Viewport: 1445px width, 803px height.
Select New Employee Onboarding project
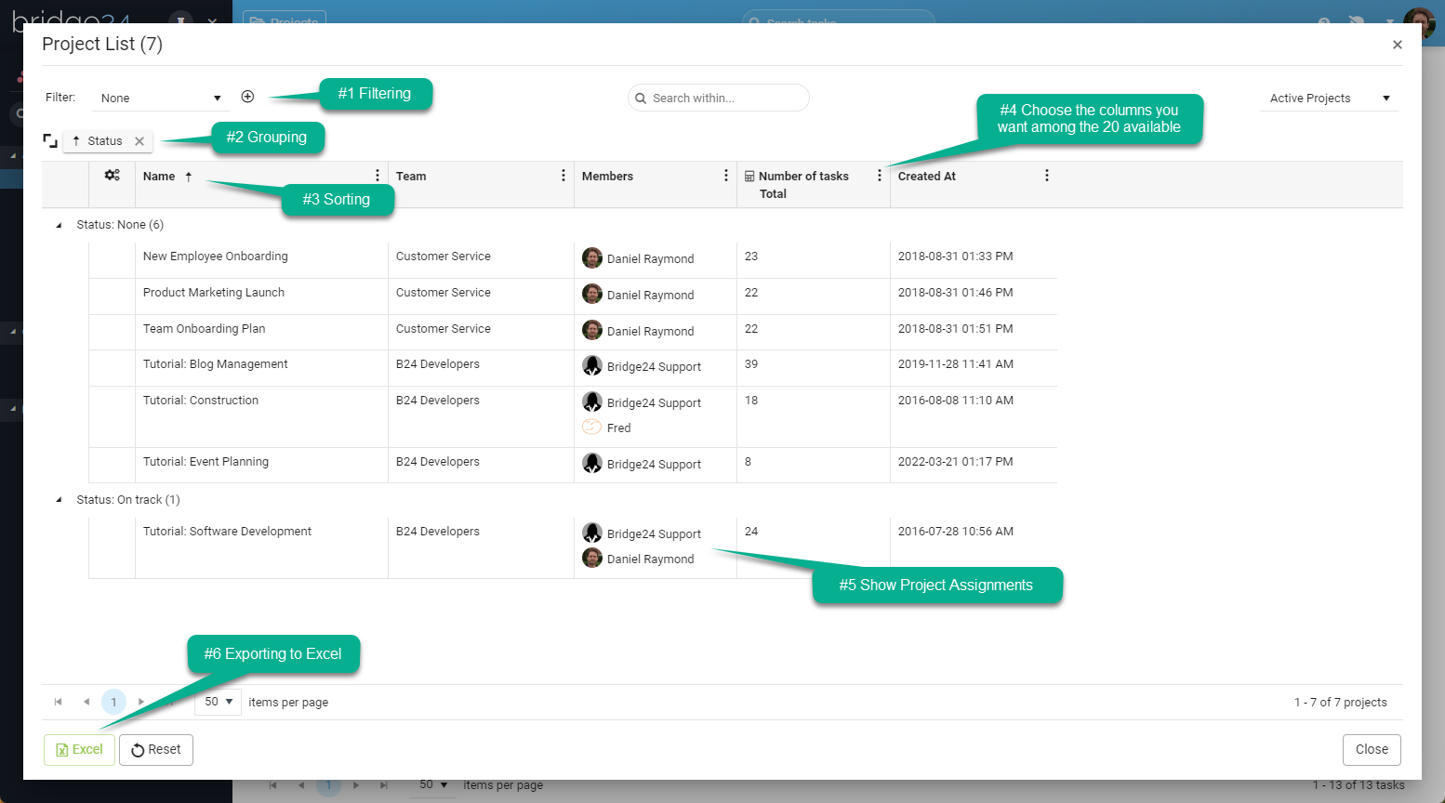(x=216, y=257)
